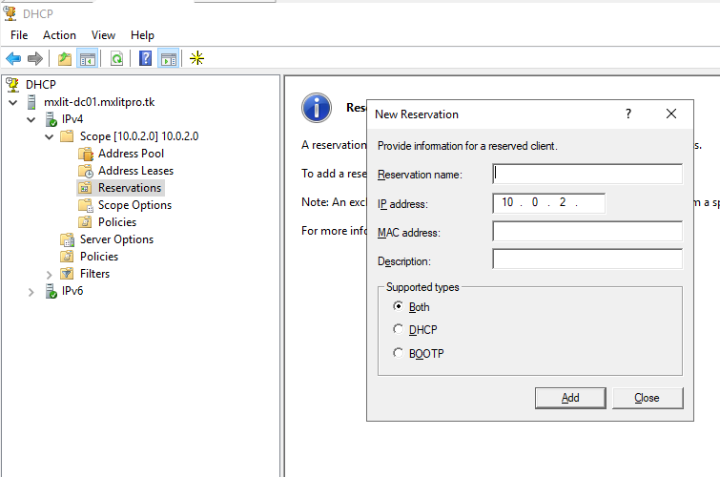Click the Back arrow toolbar icon

[x=13, y=59]
